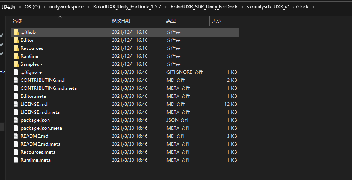Click the CONTRIBUTING.md file icon
This screenshot has width=352, height=180.
click(x=16, y=80)
